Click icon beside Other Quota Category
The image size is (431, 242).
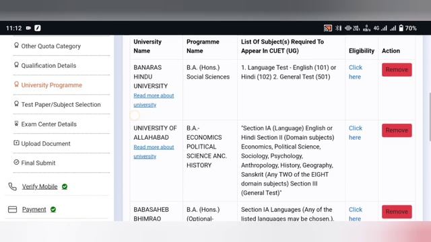click(16, 45)
